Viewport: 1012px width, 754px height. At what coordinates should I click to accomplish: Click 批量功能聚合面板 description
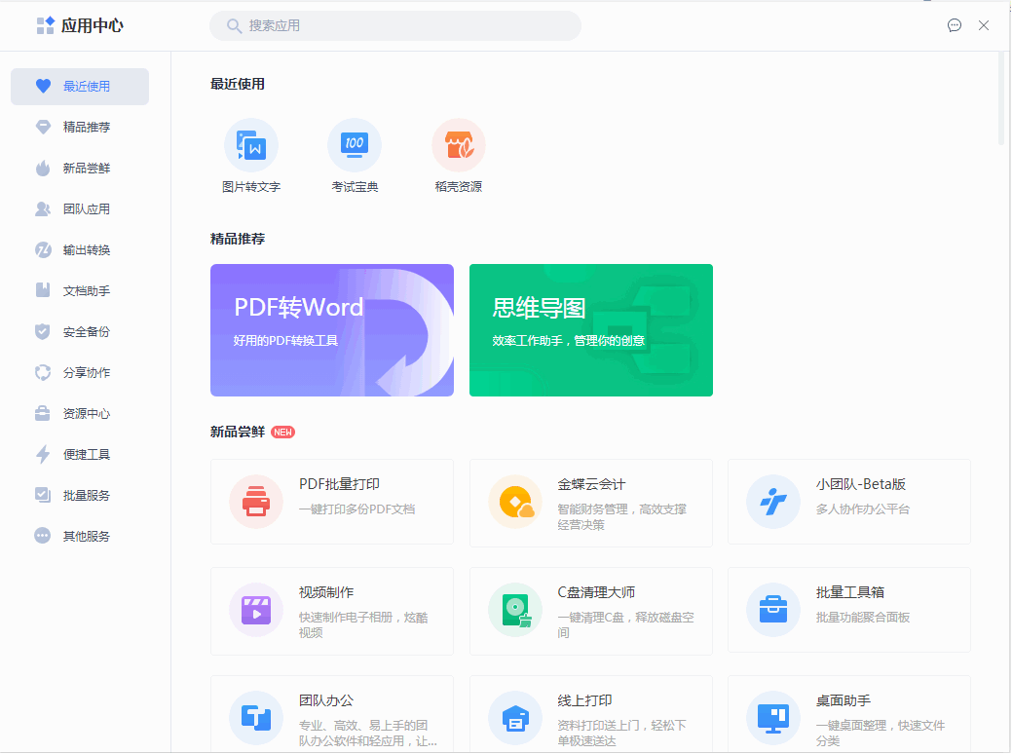click(862, 618)
